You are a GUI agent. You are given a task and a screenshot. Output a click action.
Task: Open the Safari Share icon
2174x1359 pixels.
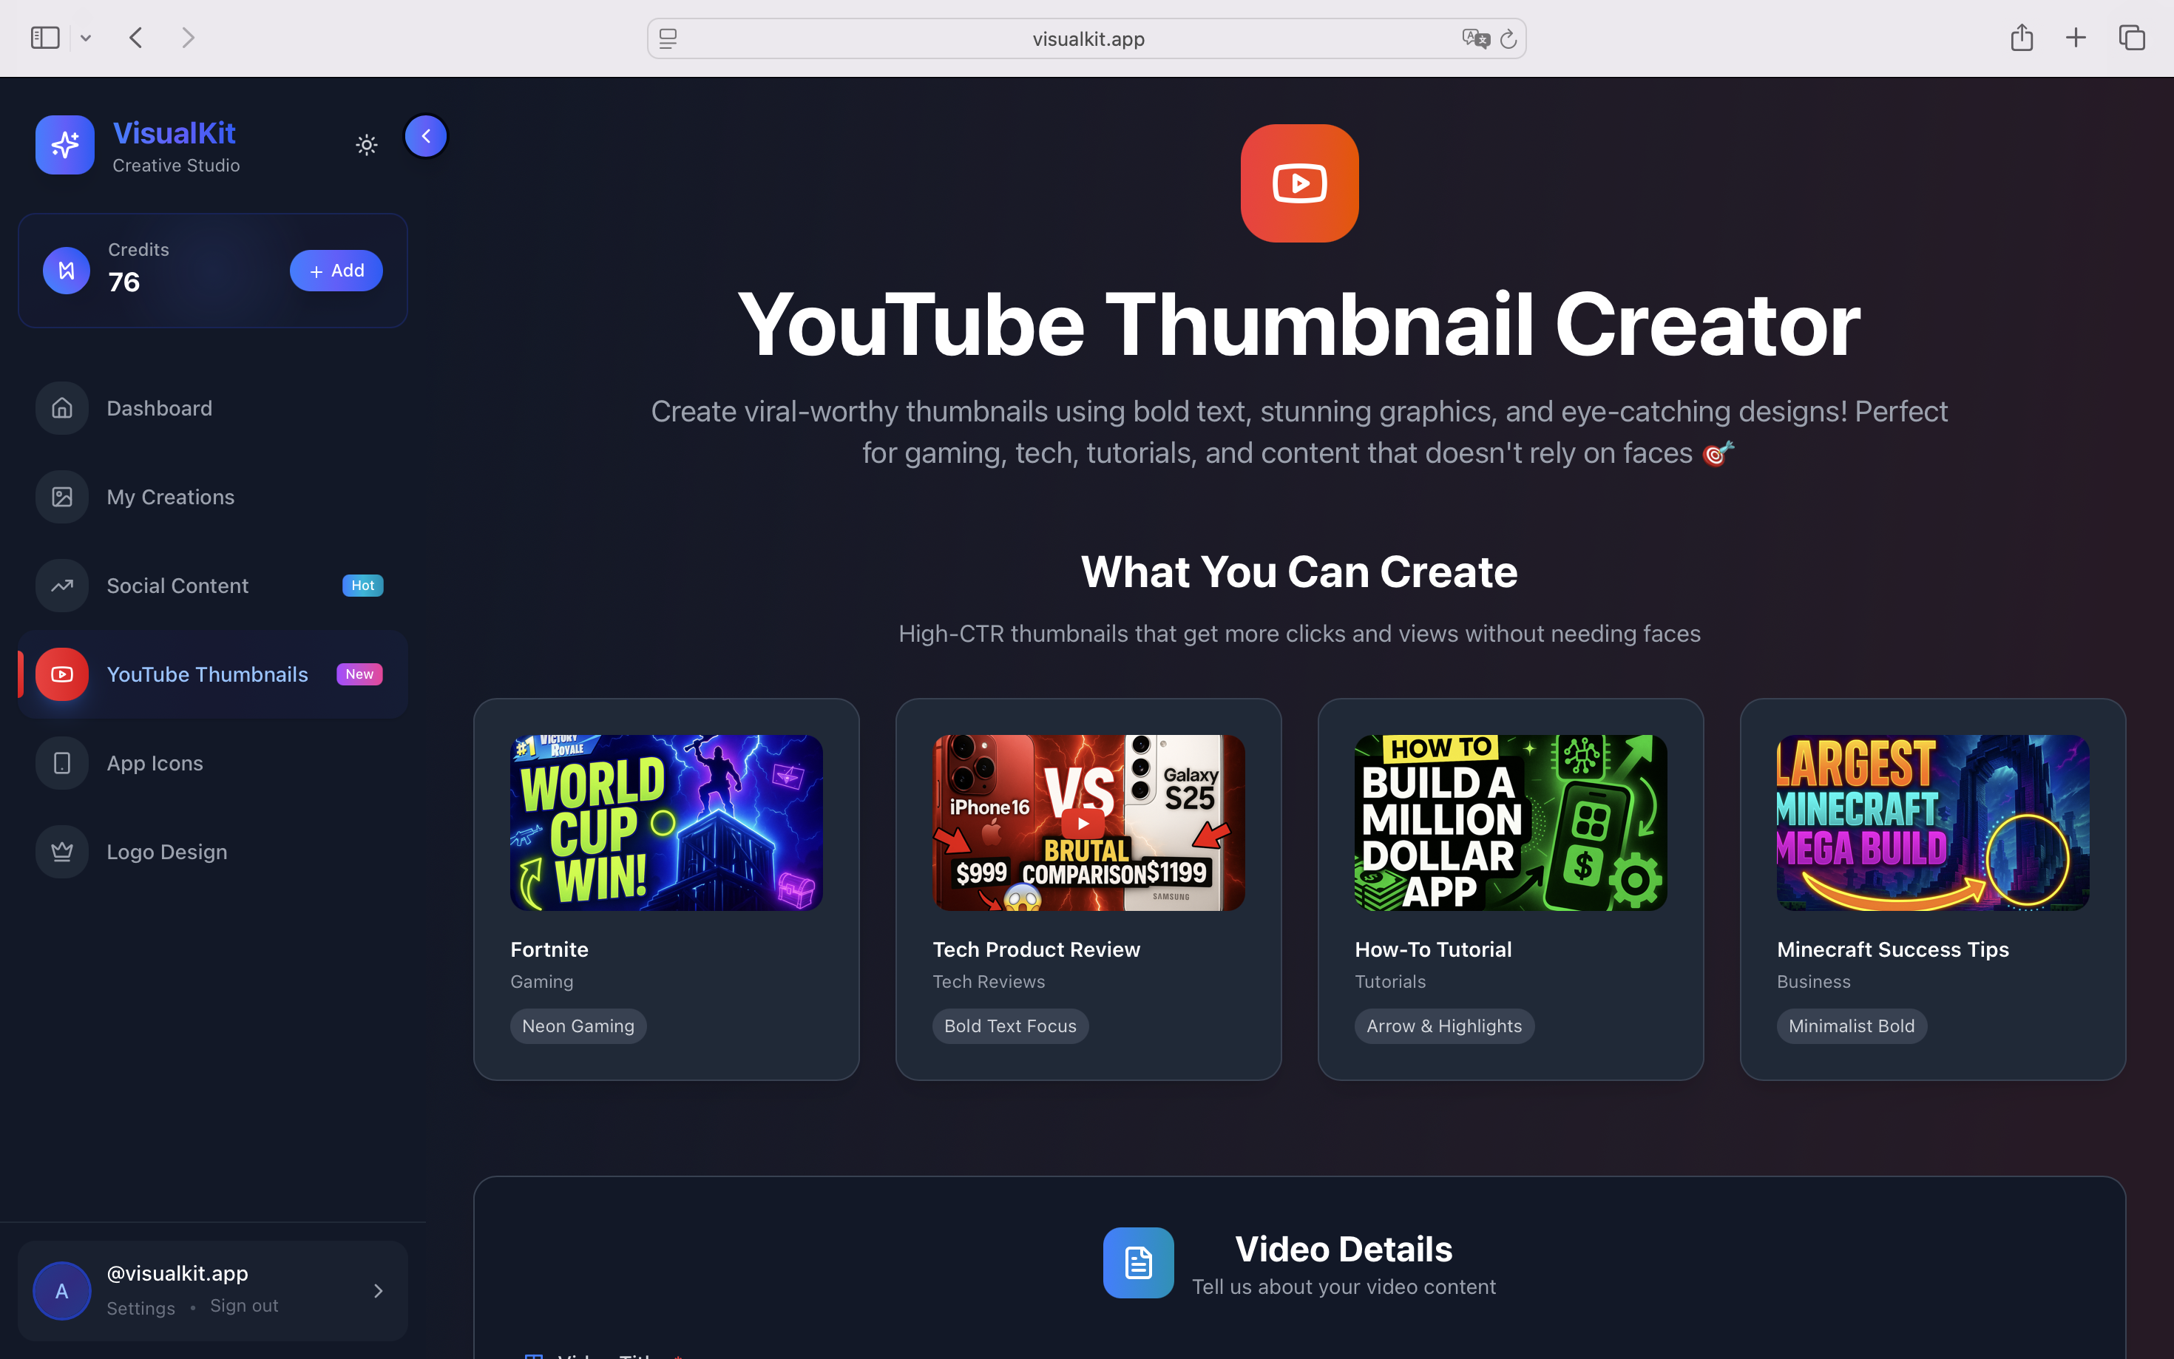[2022, 37]
